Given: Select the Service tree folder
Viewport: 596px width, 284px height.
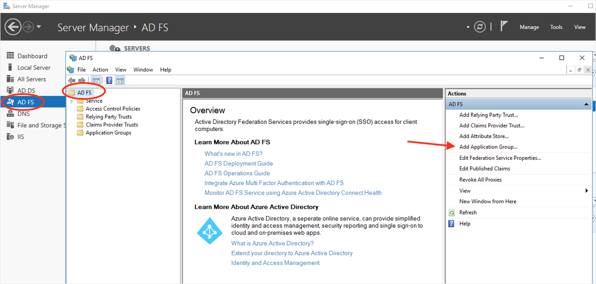Looking at the screenshot, I should [94, 101].
